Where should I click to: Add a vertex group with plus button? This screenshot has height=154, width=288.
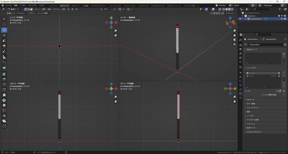pos(284,54)
